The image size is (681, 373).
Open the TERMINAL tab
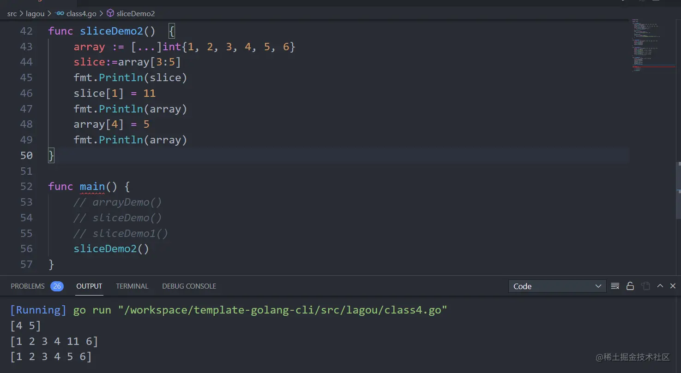[x=132, y=286]
